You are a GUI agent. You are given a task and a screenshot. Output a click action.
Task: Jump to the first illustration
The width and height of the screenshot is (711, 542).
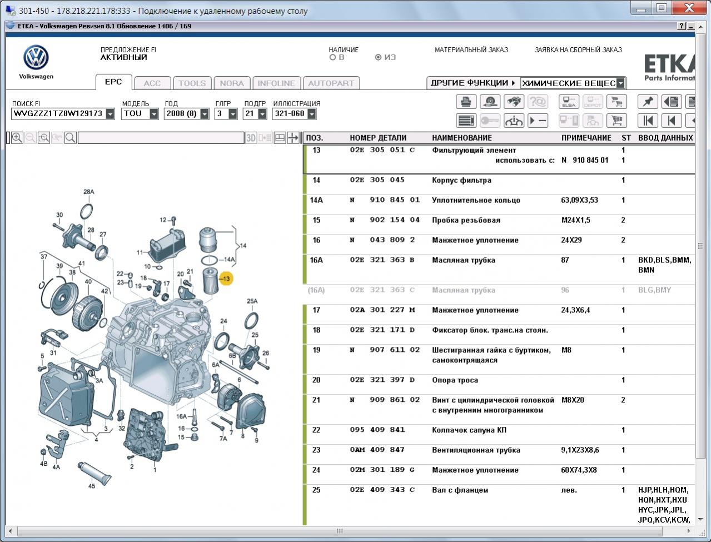[648, 120]
